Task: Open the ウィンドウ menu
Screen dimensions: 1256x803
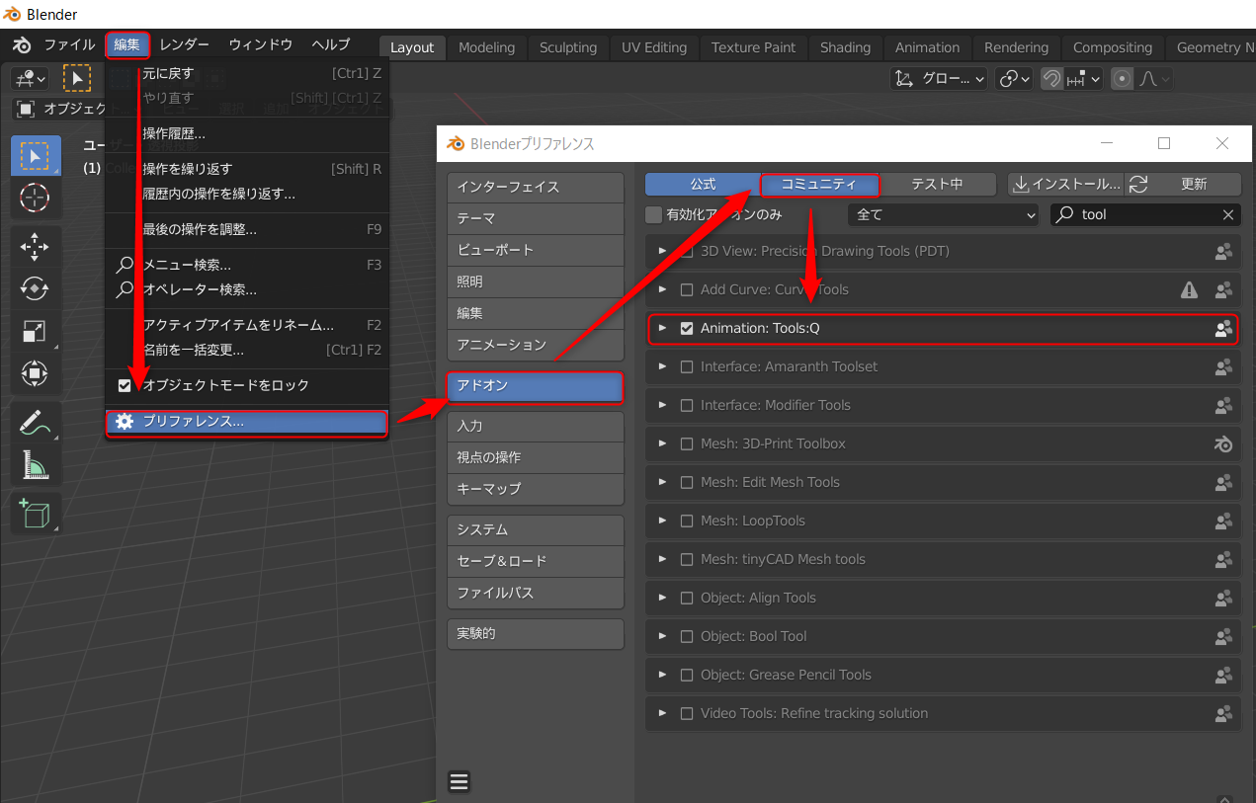Action: point(261,44)
